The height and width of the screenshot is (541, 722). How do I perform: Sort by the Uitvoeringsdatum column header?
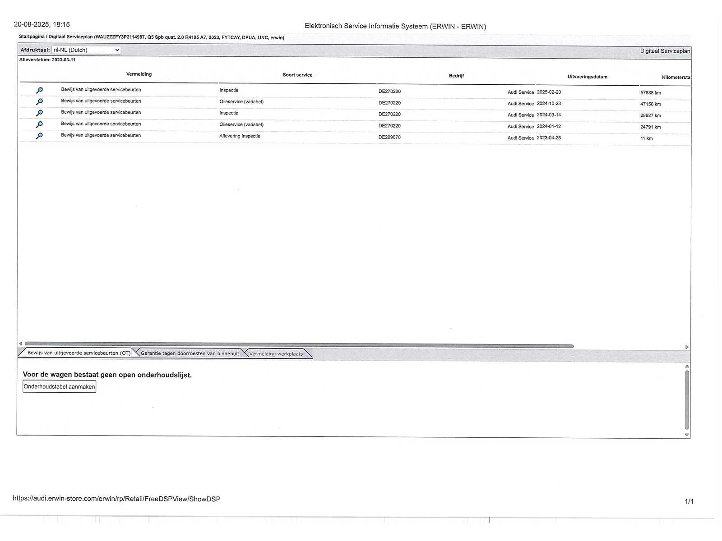point(587,77)
